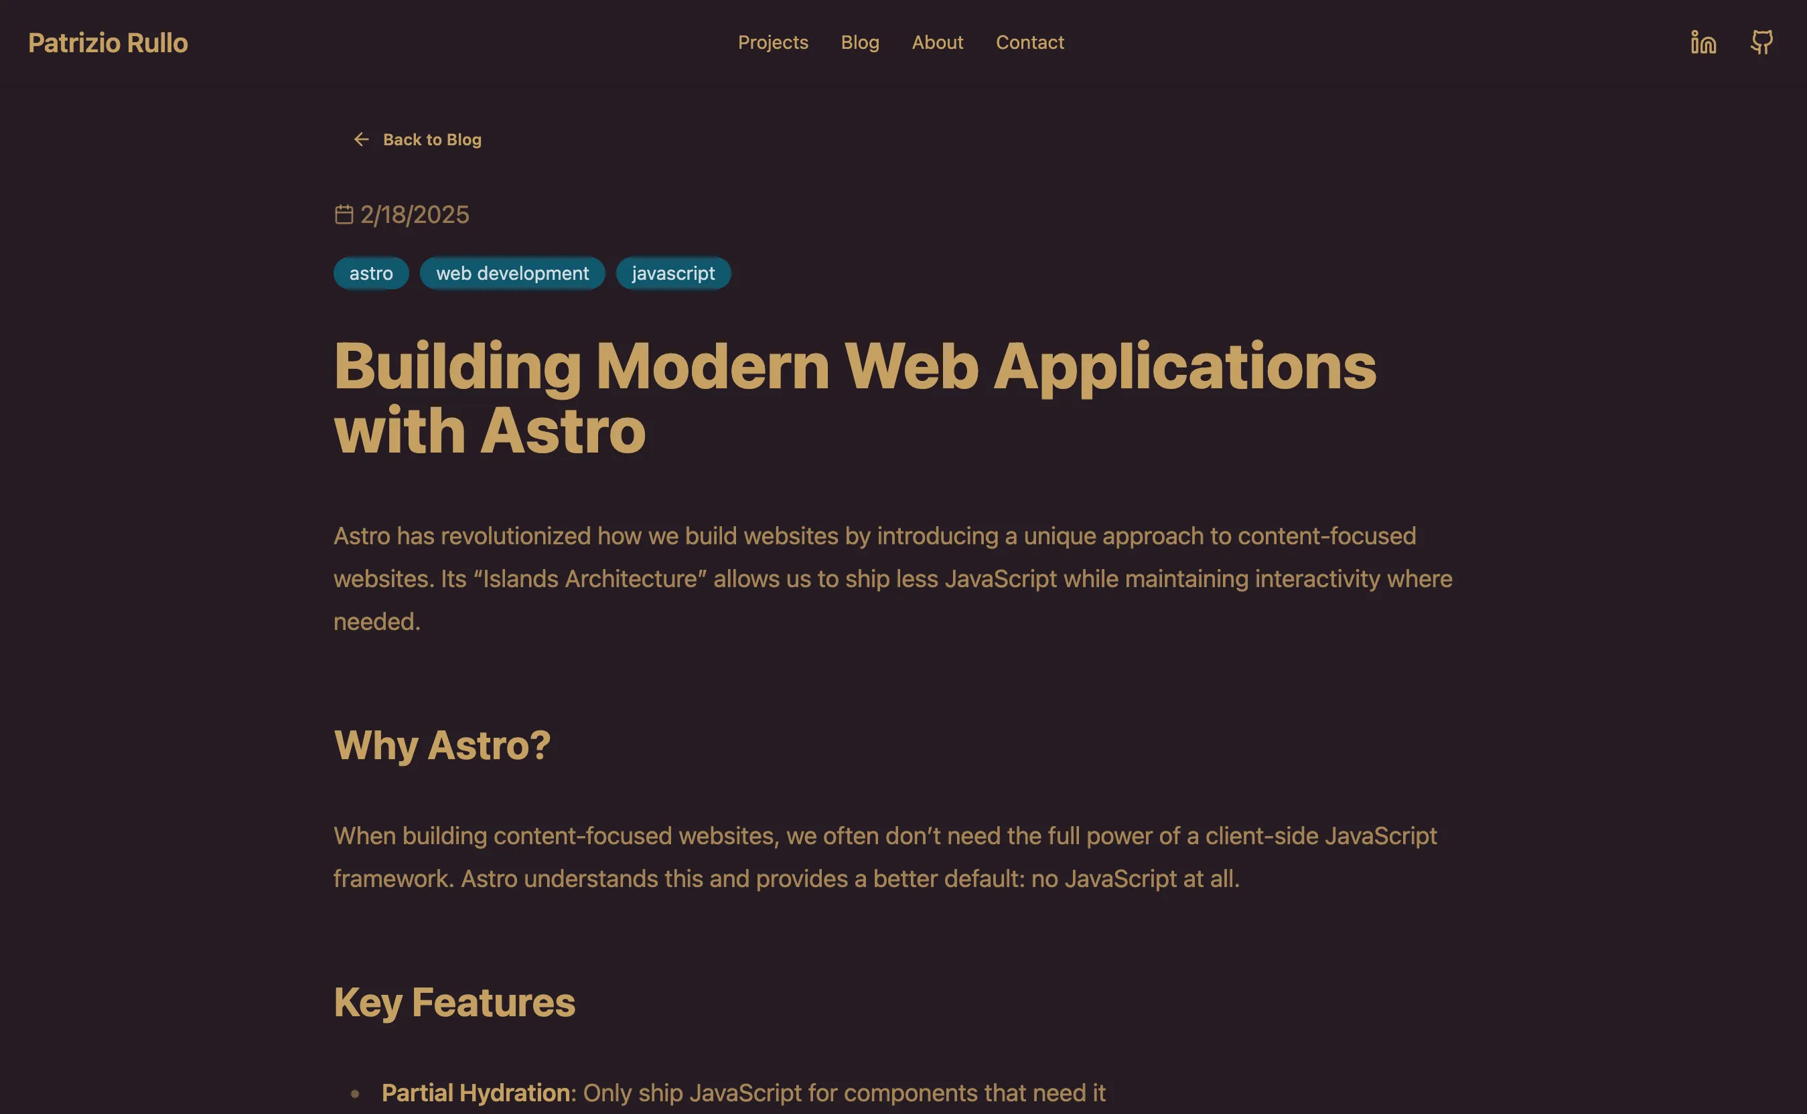Click the Patrizio Rullo home logo

tap(109, 43)
